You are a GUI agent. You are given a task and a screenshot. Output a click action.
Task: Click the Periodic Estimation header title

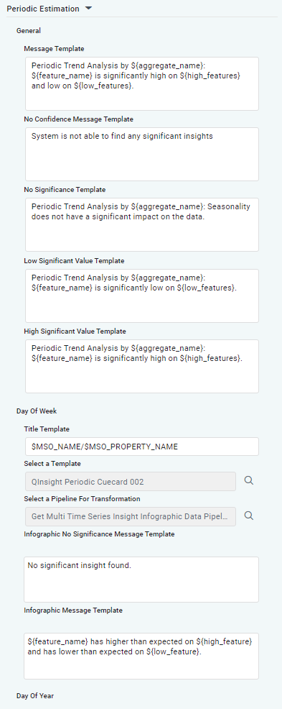(x=43, y=9)
